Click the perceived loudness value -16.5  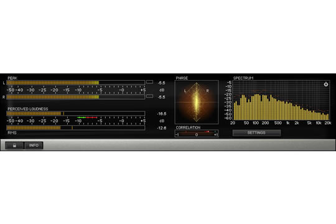(x=161, y=114)
